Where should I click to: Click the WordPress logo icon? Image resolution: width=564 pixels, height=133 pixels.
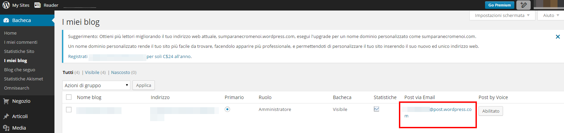(x=6, y=5)
